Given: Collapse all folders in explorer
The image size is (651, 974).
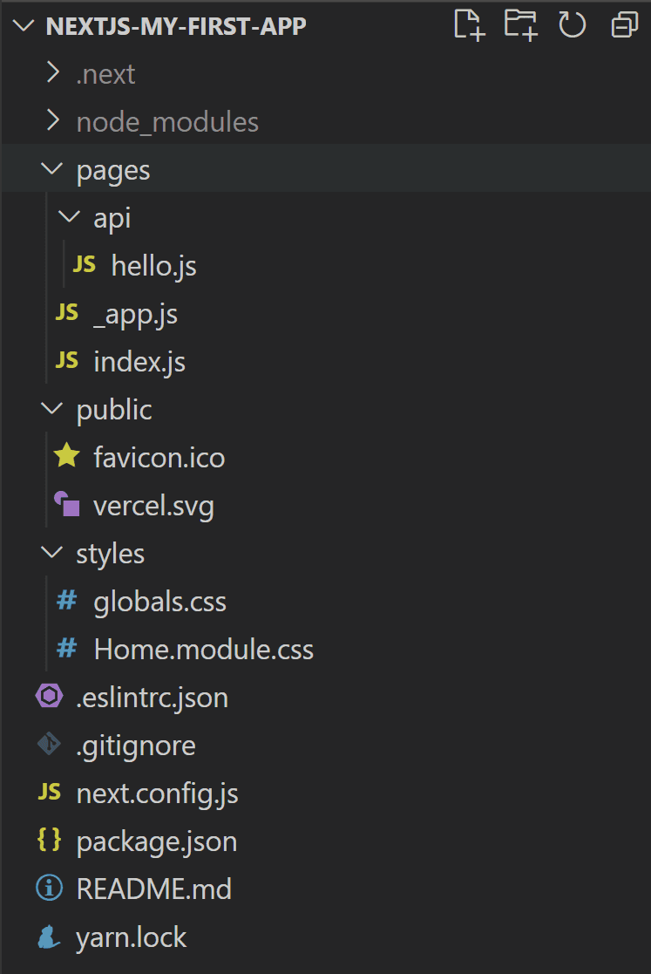Looking at the screenshot, I should coord(624,25).
